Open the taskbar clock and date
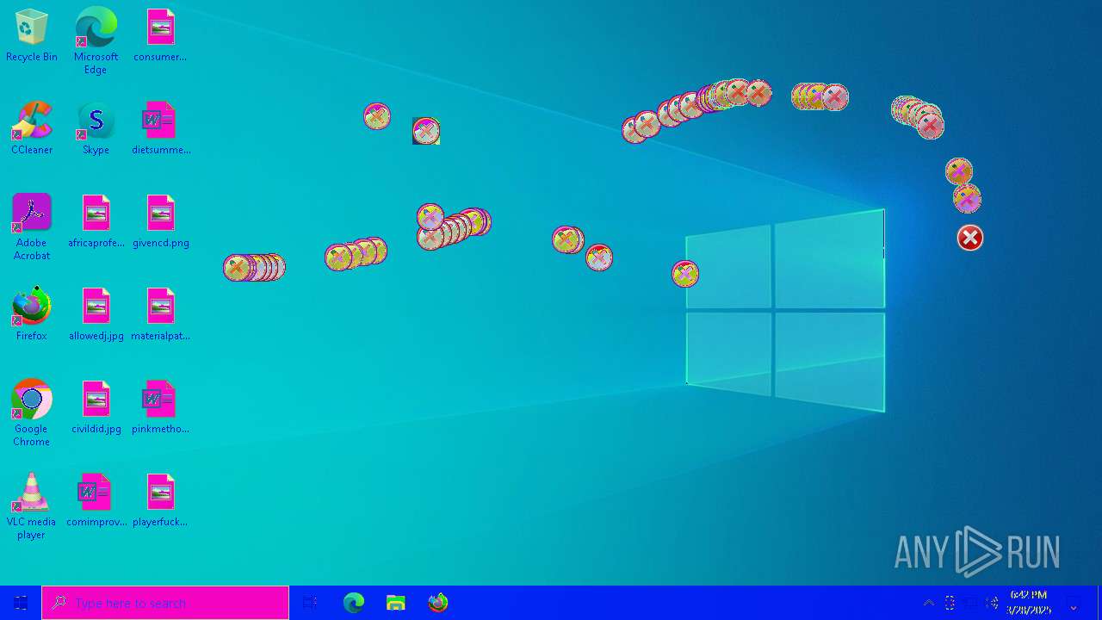 (1029, 603)
